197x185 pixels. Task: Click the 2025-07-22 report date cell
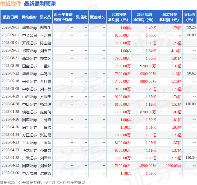[10, 73]
